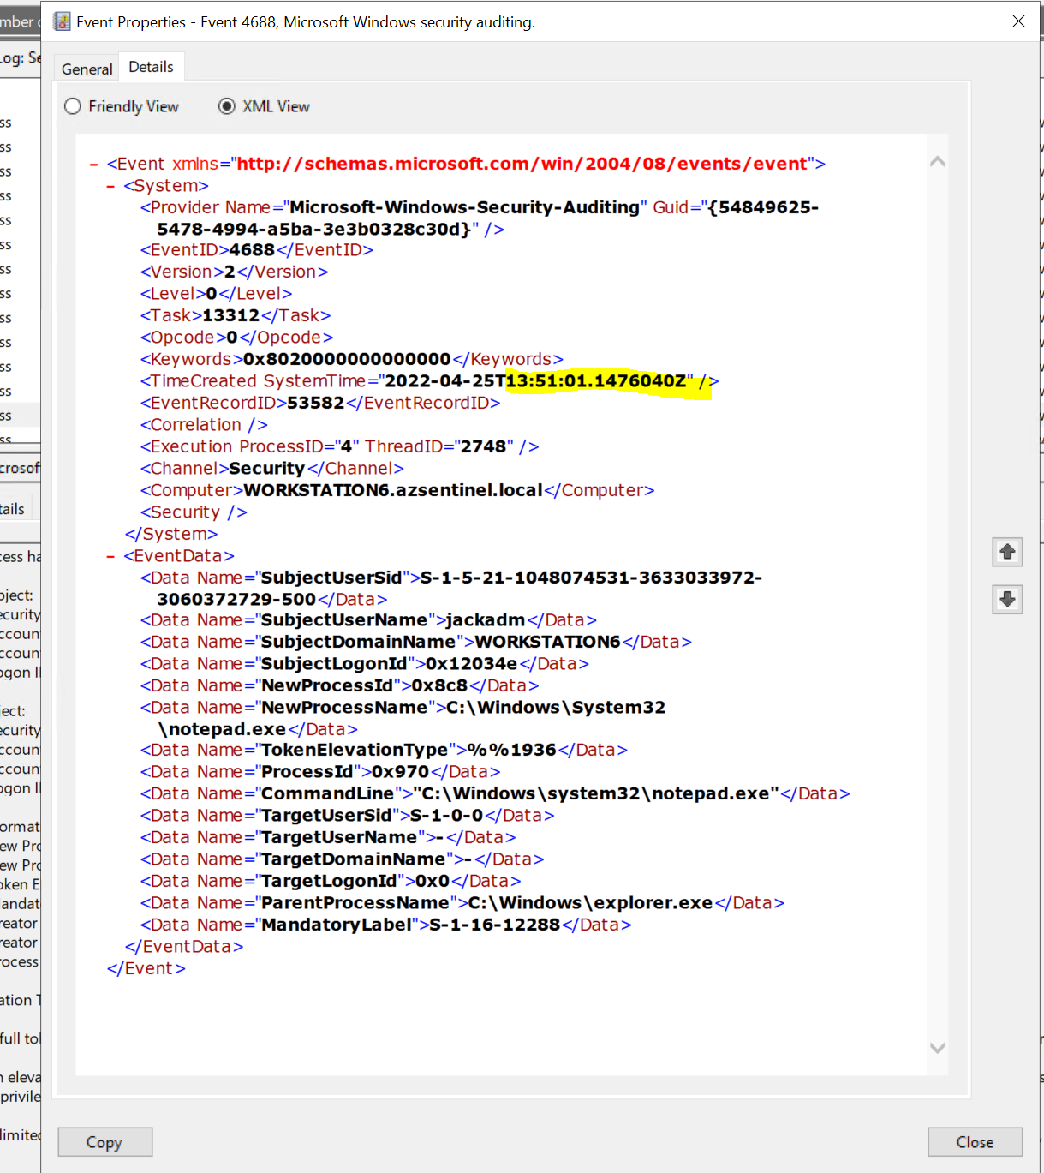This screenshot has width=1044, height=1173.
Task: Select the Friendly View radio button
Action: pyautogui.click(x=72, y=105)
